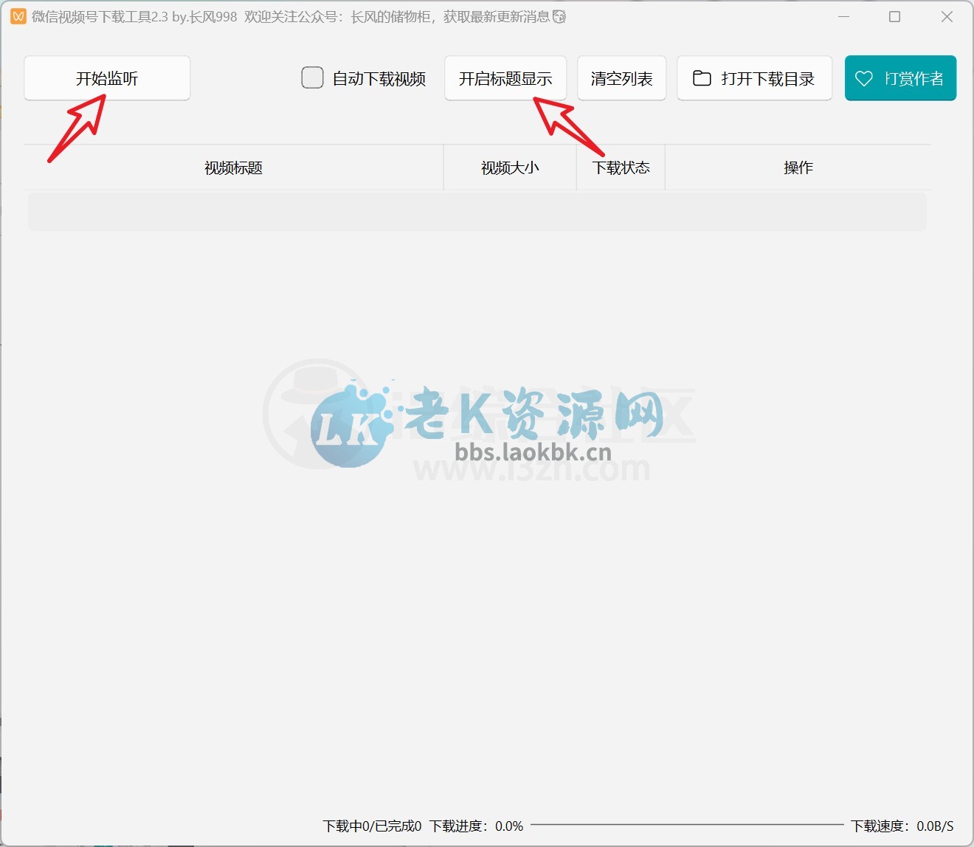Click the 视频标题 column header

click(233, 167)
